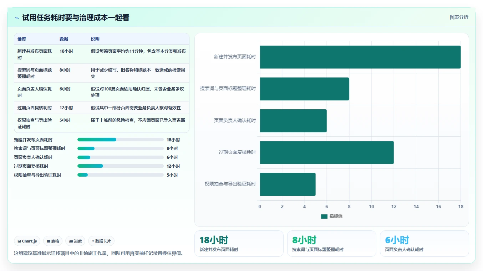Click the 搜索词与页面标题整理耗时 progress bar
The image size is (483, 271).
[120, 148]
